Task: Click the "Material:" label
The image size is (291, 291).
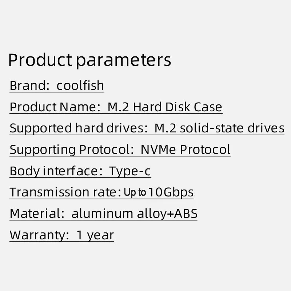Action: pyautogui.click(x=35, y=214)
